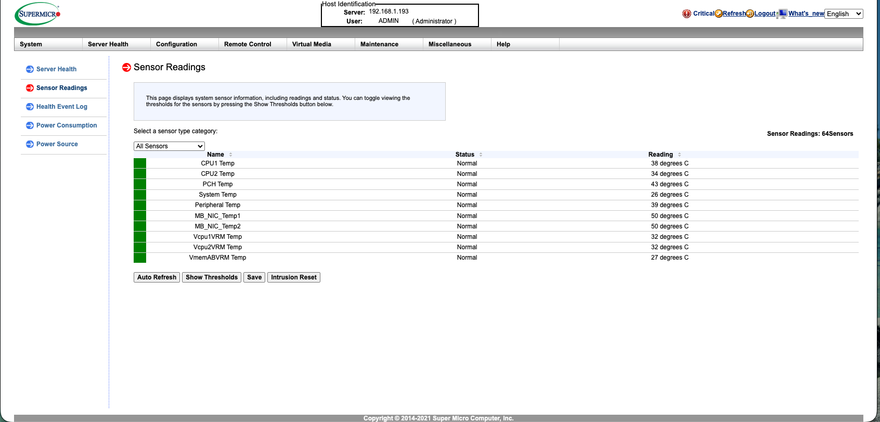Open Power Consumption sidebar link
The width and height of the screenshot is (880, 422).
point(67,125)
